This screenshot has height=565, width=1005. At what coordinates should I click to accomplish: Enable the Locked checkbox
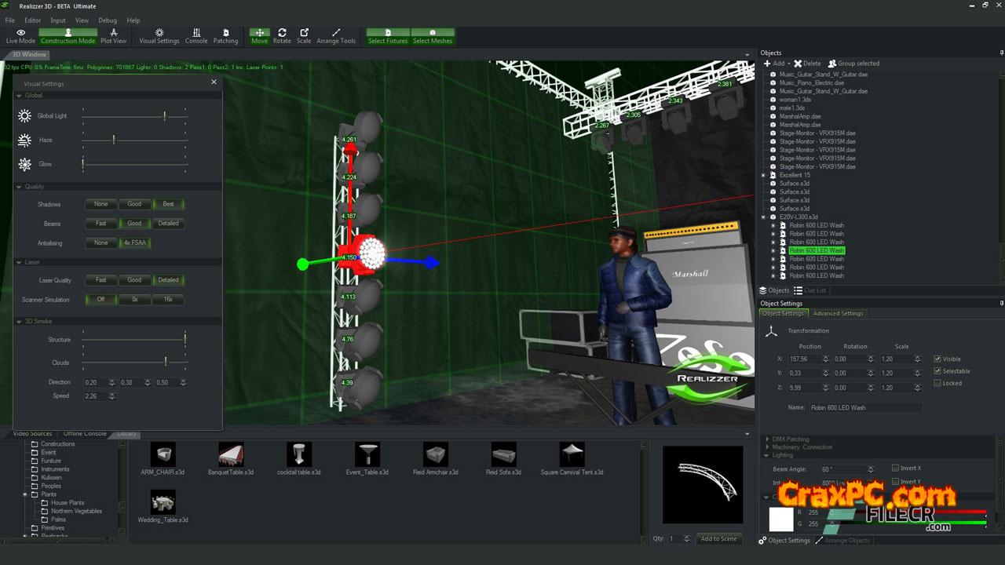(937, 383)
